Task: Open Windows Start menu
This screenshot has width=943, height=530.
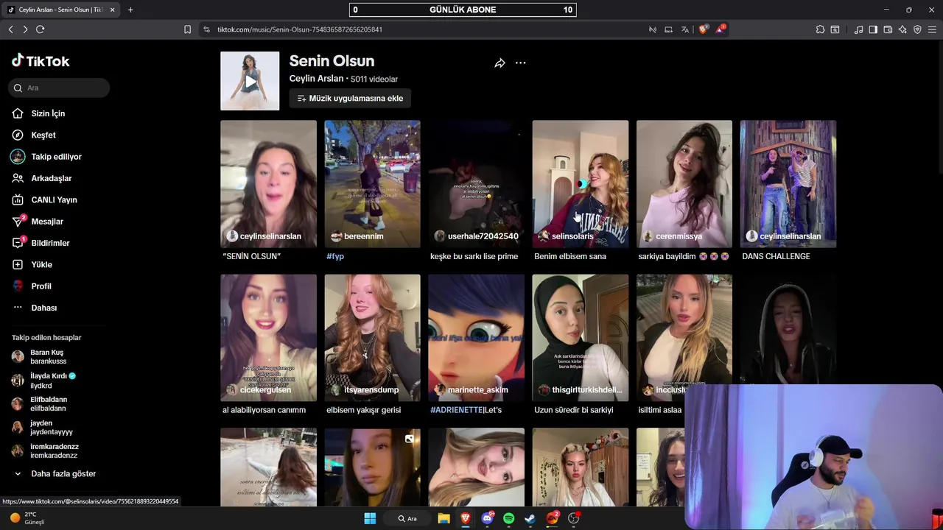Action: [370, 518]
